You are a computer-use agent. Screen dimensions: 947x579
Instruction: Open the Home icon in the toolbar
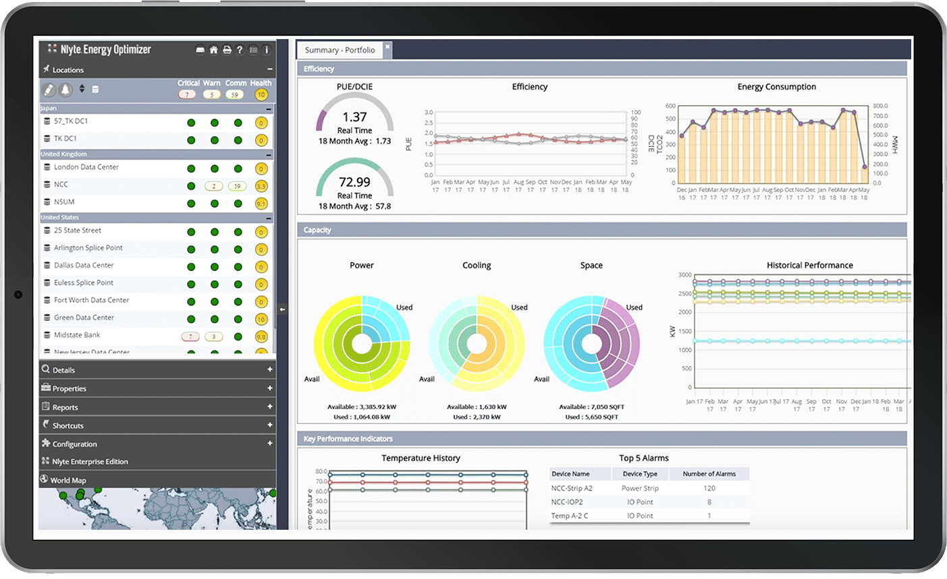coord(214,49)
